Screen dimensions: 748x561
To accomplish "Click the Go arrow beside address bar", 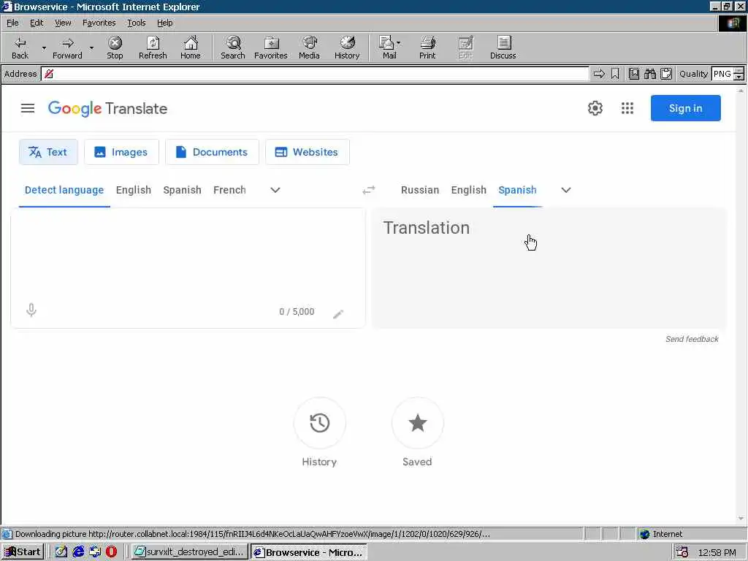I will (x=599, y=74).
